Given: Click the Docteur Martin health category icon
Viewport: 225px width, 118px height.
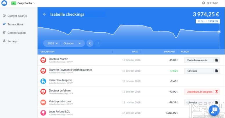Looking at the screenshot, I should (x=43, y=60).
